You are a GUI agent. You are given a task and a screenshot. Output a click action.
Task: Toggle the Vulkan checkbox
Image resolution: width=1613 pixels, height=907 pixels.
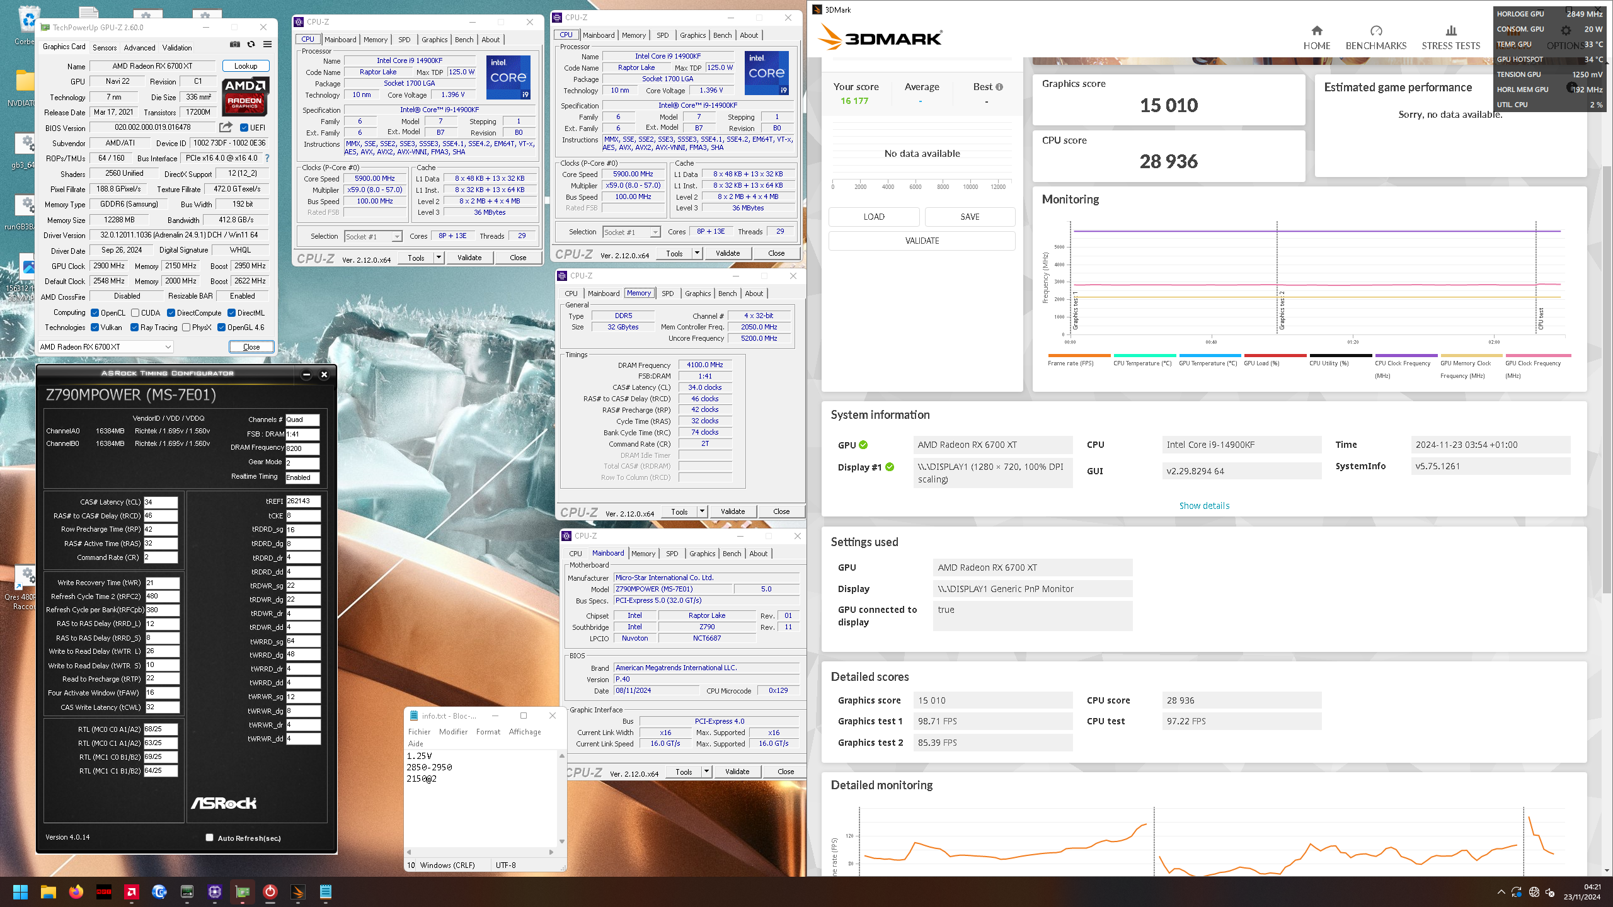pyautogui.click(x=95, y=328)
